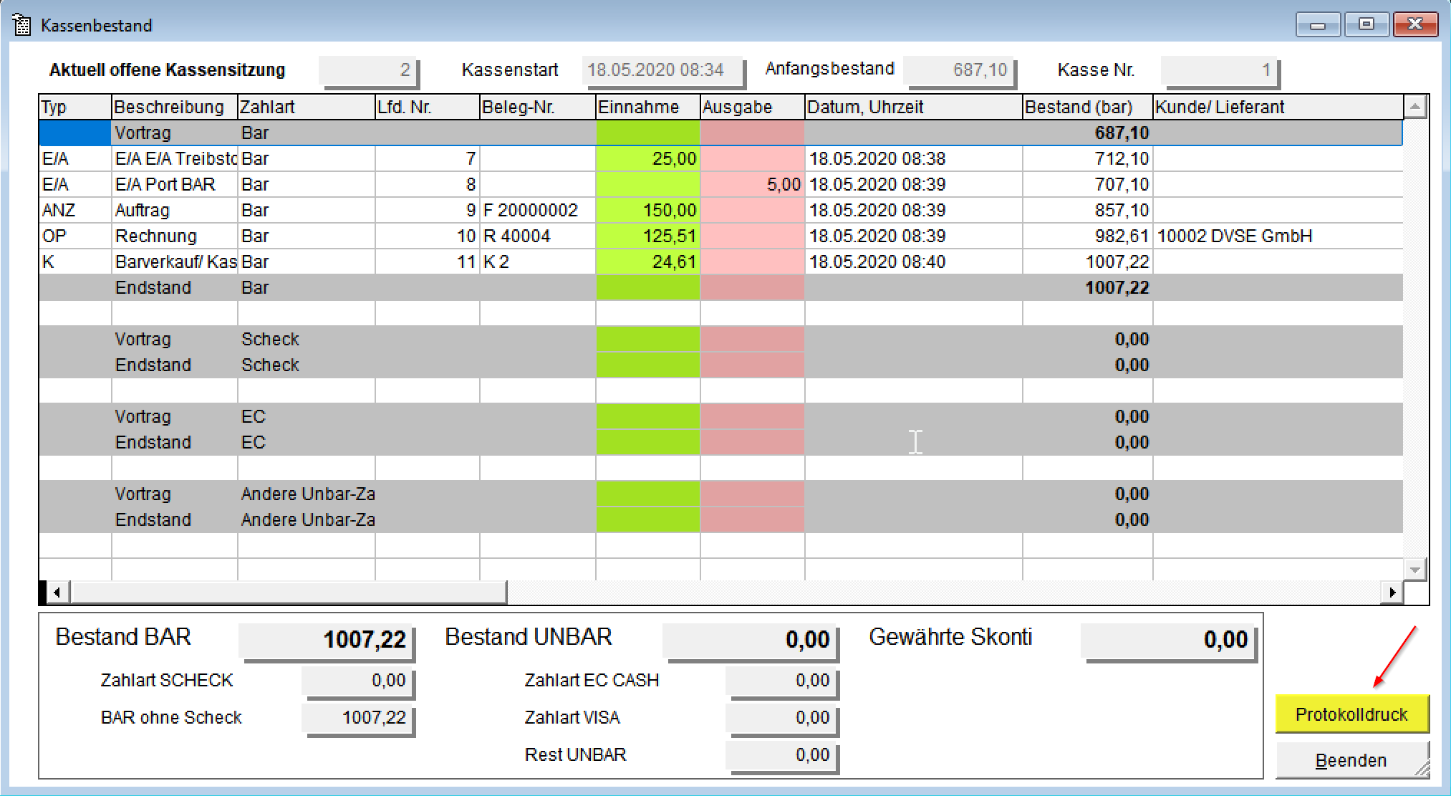Click the Ausgabe column header
Viewport: 1451px width, 796px height.
pos(753,107)
